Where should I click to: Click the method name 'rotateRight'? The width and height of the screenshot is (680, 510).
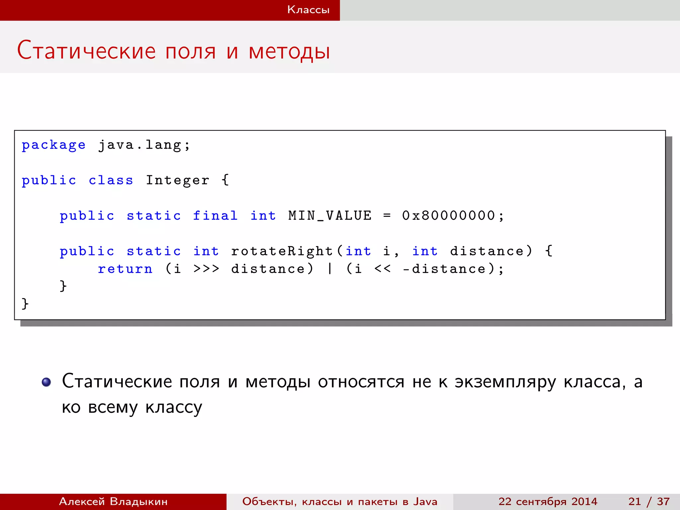click(282, 251)
